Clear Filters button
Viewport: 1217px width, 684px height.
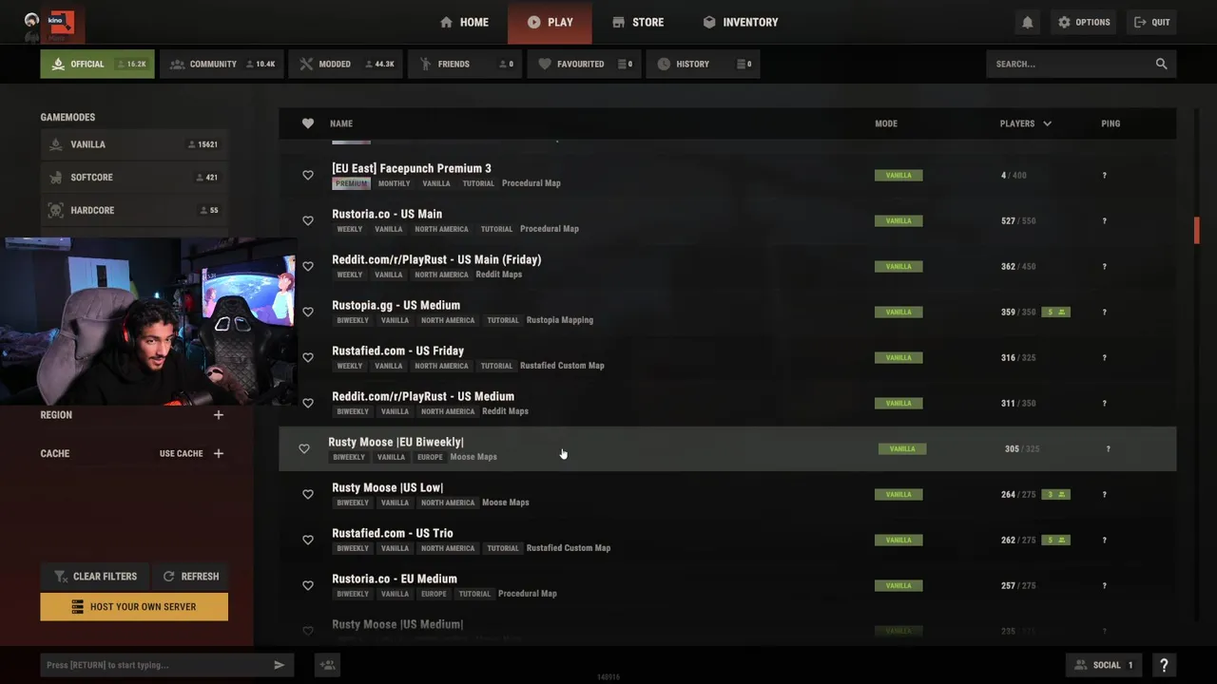coord(95,577)
